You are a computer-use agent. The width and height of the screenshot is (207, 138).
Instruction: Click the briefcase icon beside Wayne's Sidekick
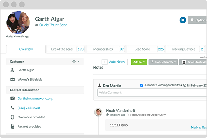12,79
